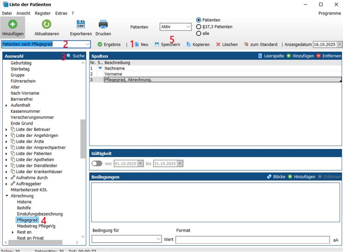The width and height of the screenshot is (343, 252).
Task: Select the §37,3 Patienten radio button
Action: click(199, 27)
